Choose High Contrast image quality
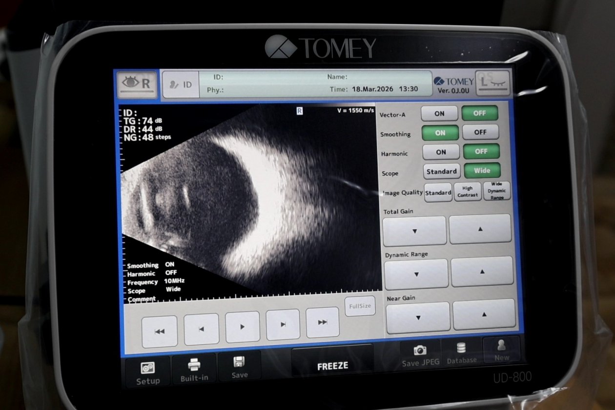615x410 pixels. [467, 192]
